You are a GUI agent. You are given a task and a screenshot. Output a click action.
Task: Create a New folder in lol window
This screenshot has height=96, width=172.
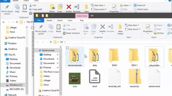tap(120, 29)
